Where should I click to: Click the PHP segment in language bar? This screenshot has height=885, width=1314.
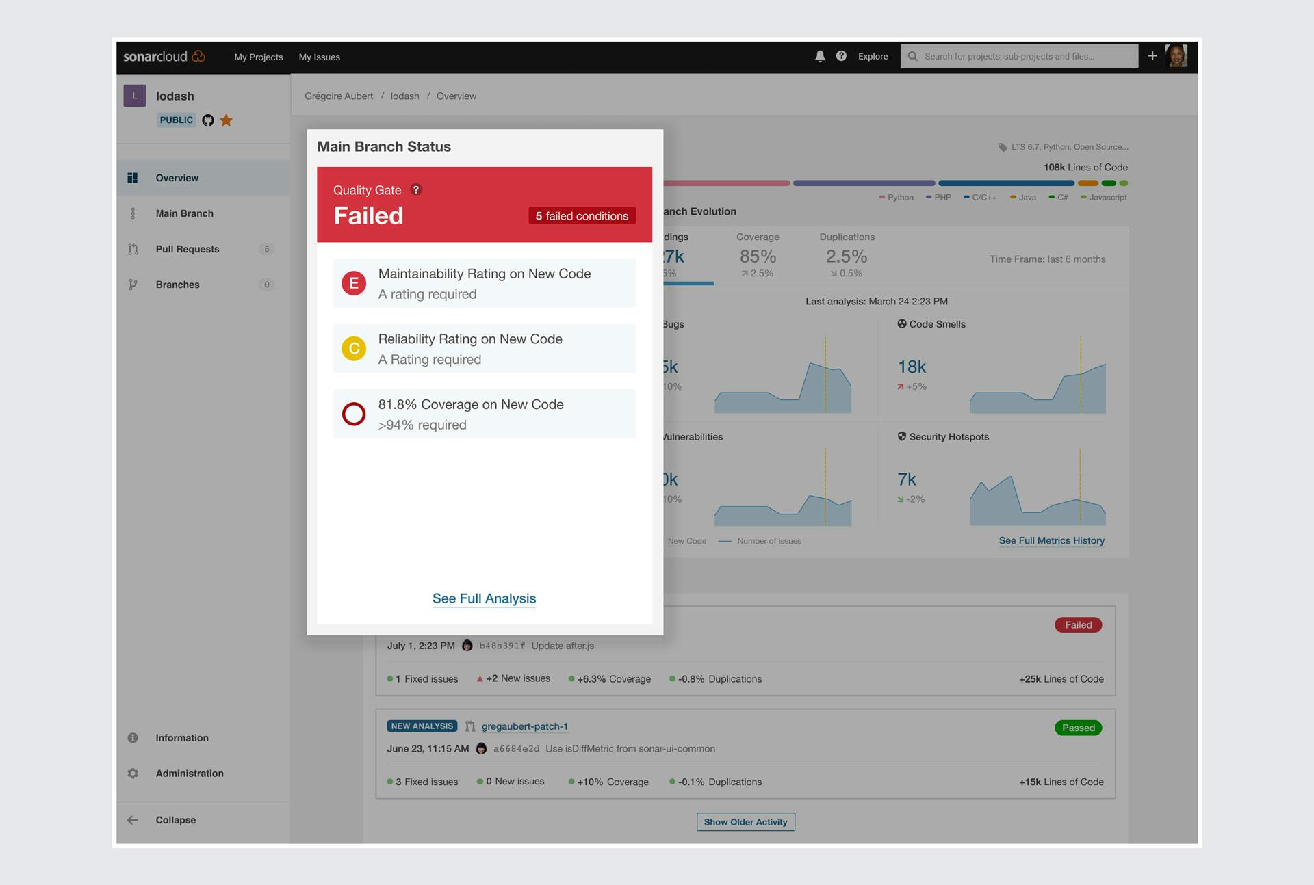864,183
